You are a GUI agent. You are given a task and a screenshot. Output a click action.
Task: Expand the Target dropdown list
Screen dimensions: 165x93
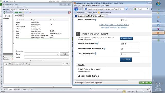pos(57,54)
